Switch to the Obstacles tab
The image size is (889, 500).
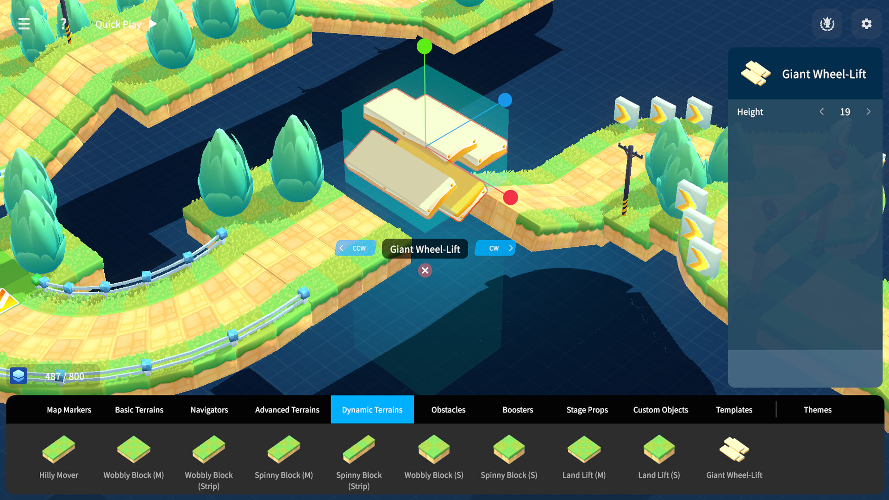(x=448, y=410)
